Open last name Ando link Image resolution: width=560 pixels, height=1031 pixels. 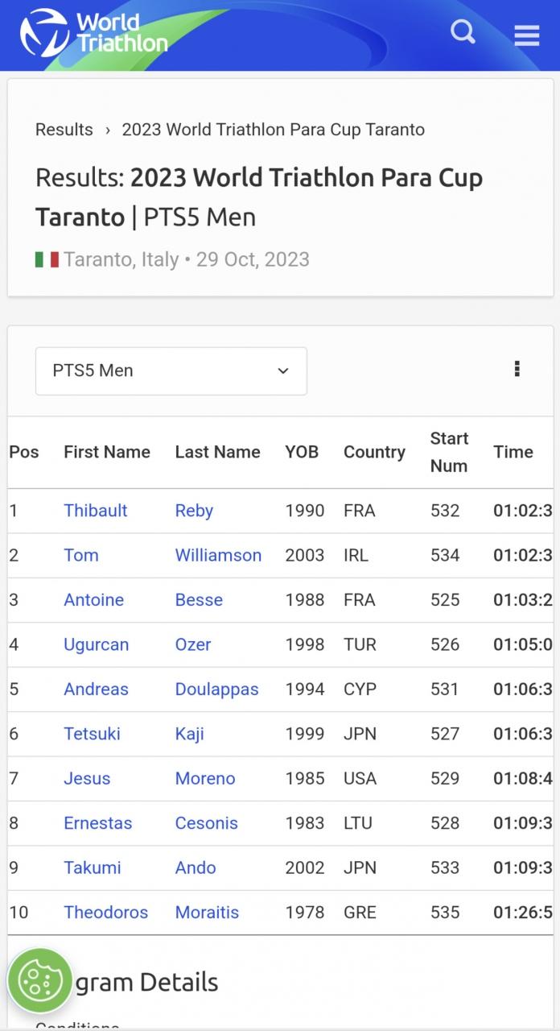pyautogui.click(x=196, y=867)
